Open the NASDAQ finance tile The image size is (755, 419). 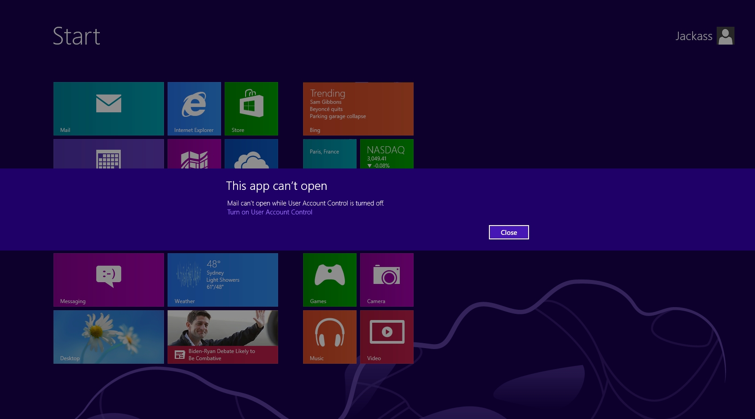(387, 154)
